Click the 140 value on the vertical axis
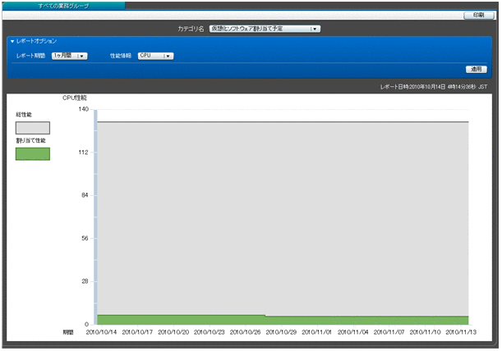Screen dimensions: 502x351 83,109
